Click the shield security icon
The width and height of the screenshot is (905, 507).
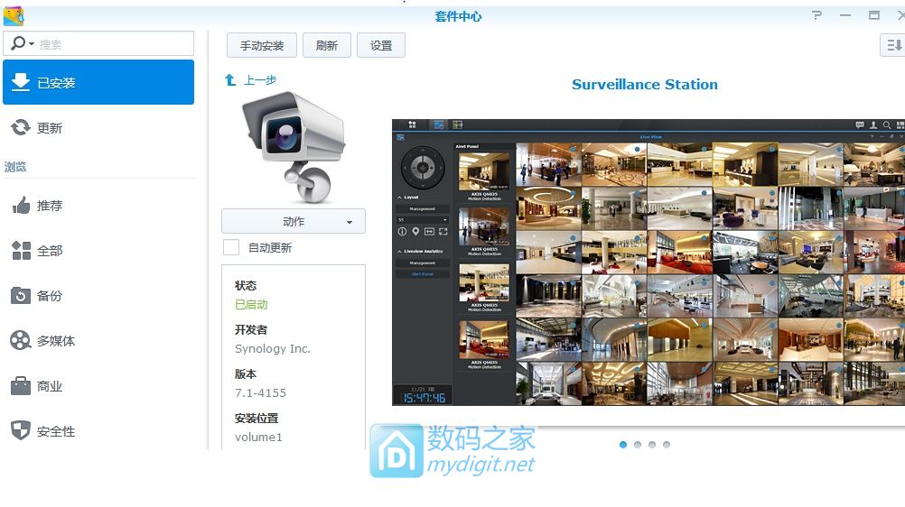pos(21,430)
